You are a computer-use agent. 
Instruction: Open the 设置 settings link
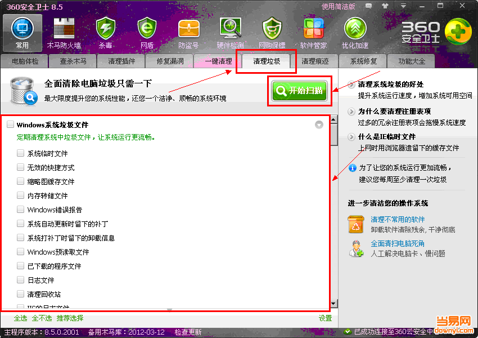(325, 318)
